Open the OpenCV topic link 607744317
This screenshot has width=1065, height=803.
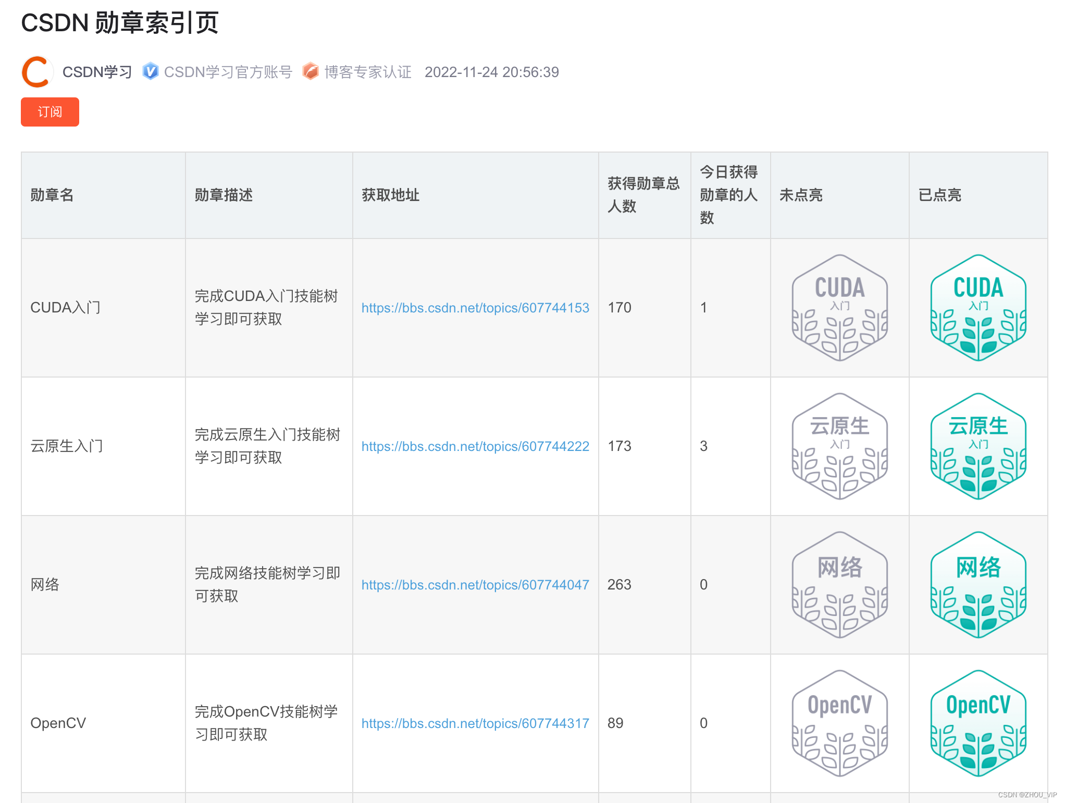click(475, 723)
